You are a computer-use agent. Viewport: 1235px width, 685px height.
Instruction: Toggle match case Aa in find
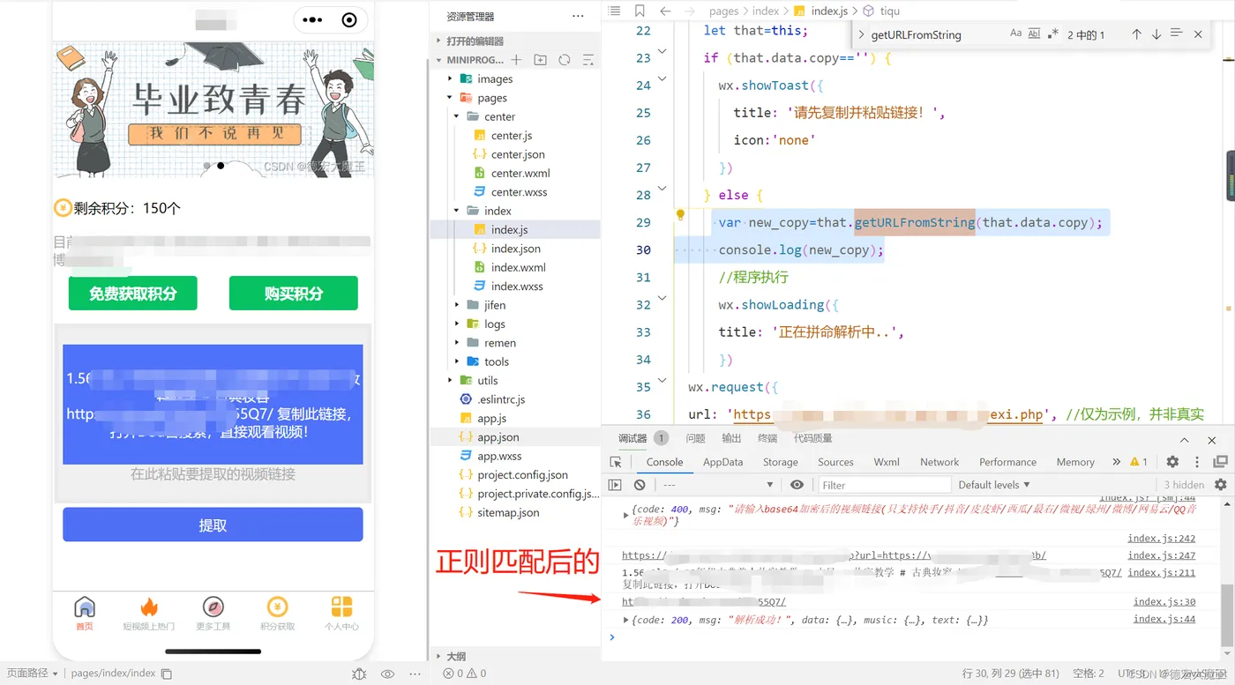(x=1015, y=34)
